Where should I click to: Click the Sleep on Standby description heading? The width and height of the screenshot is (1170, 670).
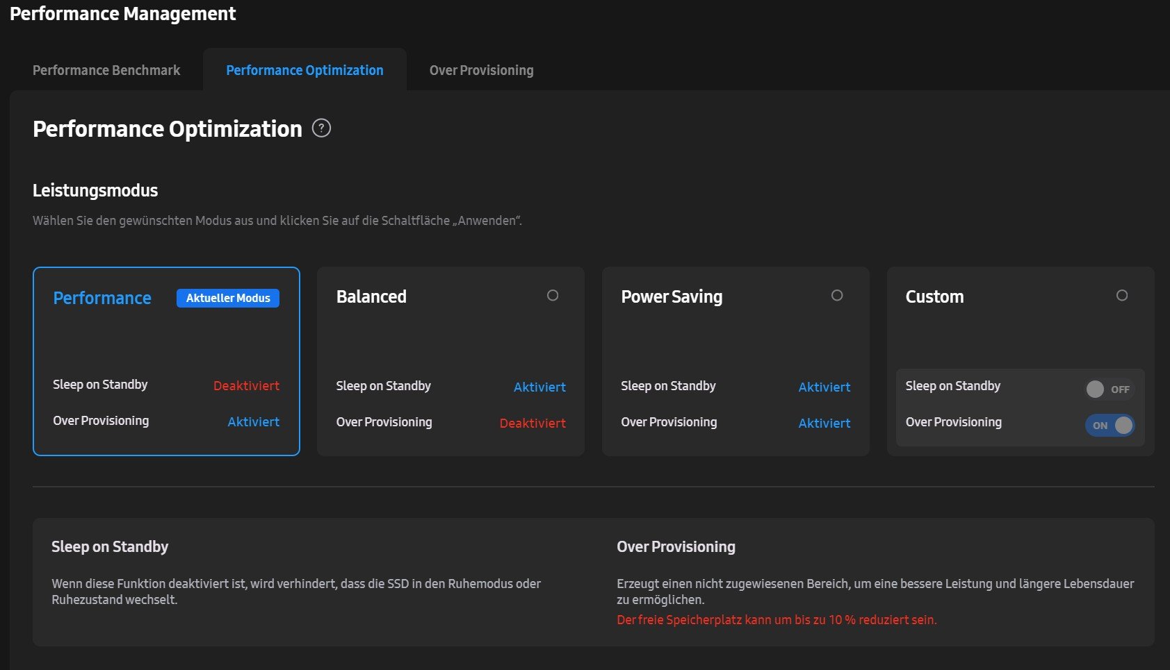[110, 546]
